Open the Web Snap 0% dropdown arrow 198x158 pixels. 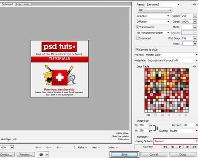pyautogui.click(x=195, y=38)
